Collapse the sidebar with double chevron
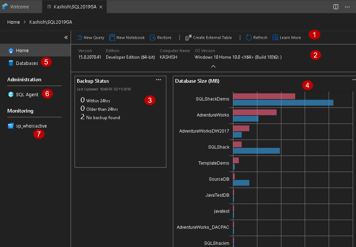The width and height of the screenshot is (356, 247). (x=66, y=38)
